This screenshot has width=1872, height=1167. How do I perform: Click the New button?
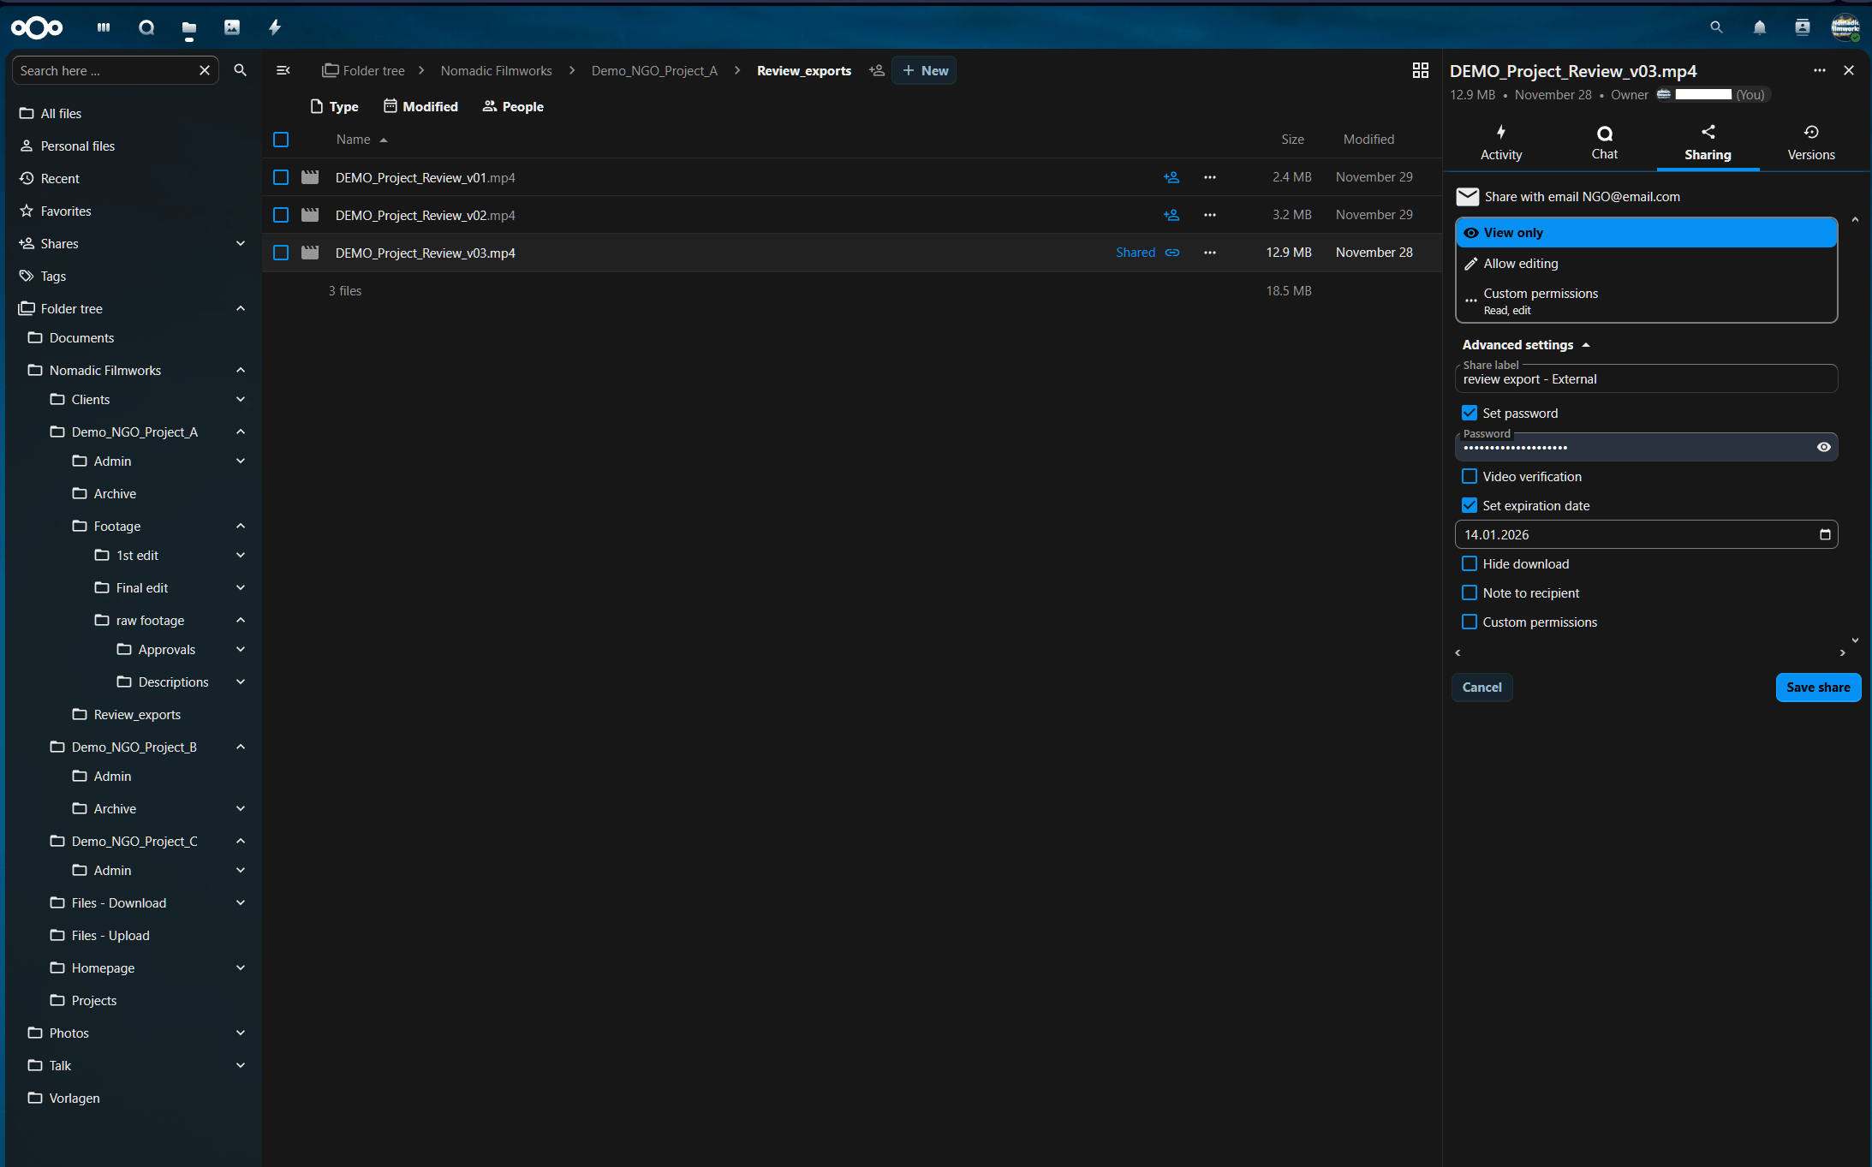point(924,71)
